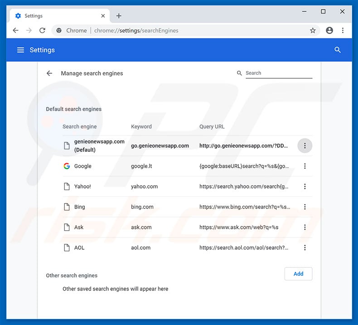
Task: Close the Settings tab
Action: [103, 16]
